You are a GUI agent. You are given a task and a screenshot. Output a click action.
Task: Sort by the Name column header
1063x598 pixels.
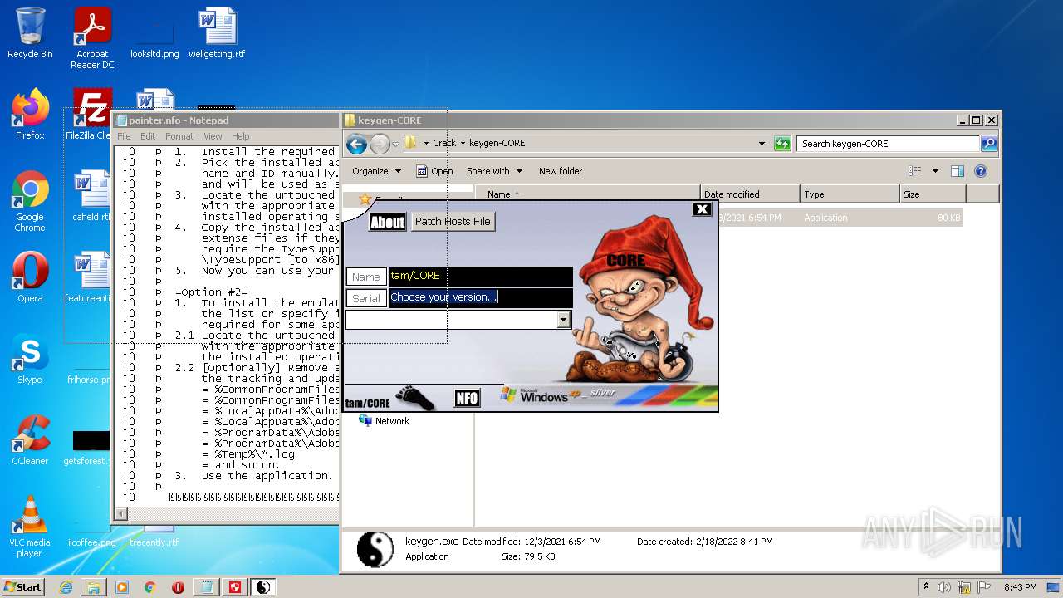point(588,194)
